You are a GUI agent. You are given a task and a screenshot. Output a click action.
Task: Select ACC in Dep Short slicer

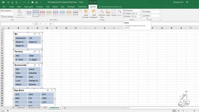21,94
